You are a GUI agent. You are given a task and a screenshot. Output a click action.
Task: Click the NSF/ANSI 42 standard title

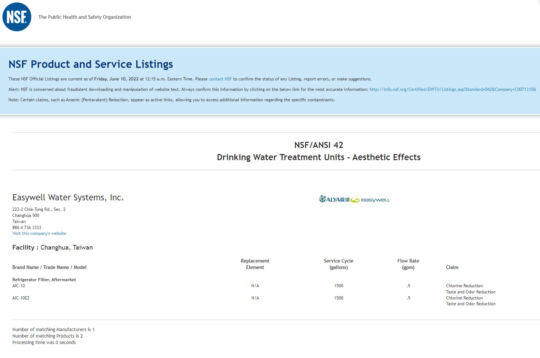tap(319, 145)
